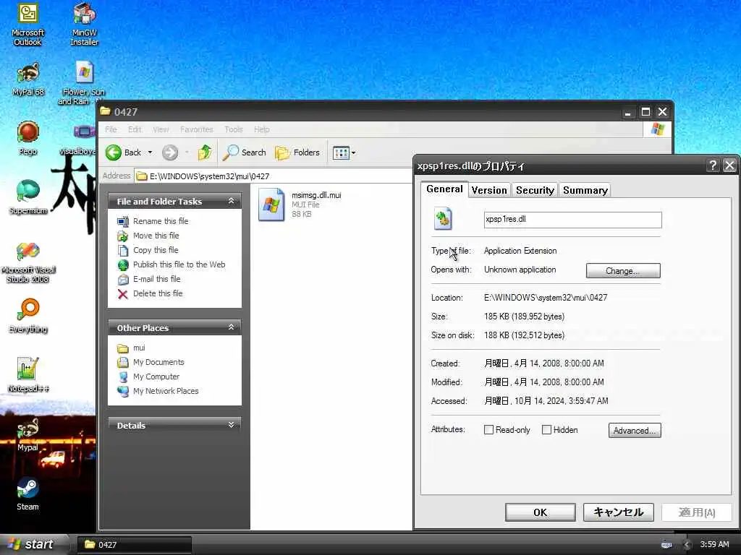741x555 pixels.
Task: Open the Steam desktop icon
Action: 27,494
